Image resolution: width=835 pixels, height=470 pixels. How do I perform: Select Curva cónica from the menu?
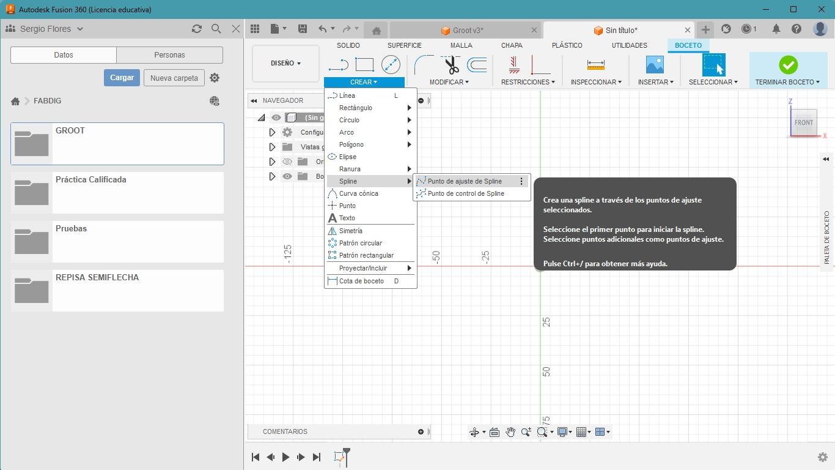coord(370,193)
